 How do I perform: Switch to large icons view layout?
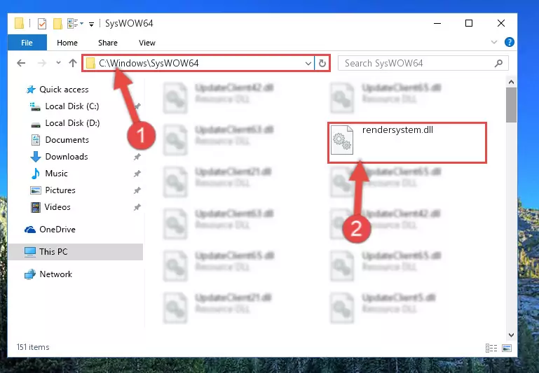point(507,348)
